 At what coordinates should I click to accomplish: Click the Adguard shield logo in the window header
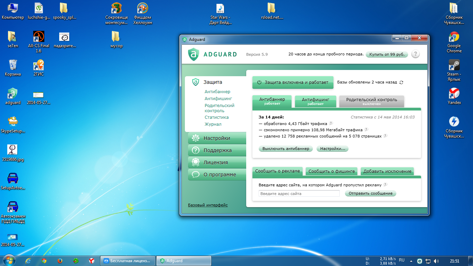coord(194,54)
